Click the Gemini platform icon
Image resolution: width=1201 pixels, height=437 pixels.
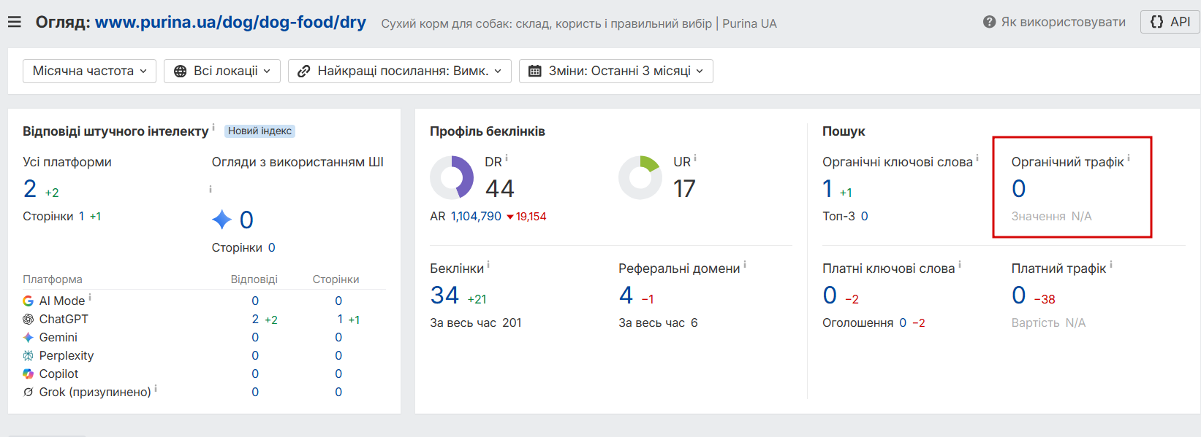[28, 337]
